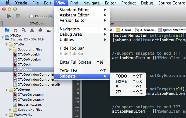Expand Supporting Files under XToDoApp
The width and height of the screenshot is (186, 118).
10,110
